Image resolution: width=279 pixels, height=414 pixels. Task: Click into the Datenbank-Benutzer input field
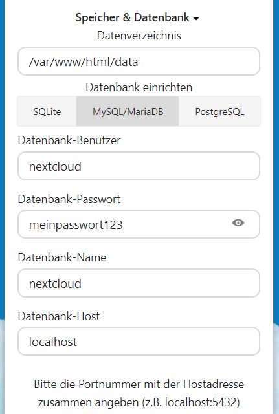point(139,166)
